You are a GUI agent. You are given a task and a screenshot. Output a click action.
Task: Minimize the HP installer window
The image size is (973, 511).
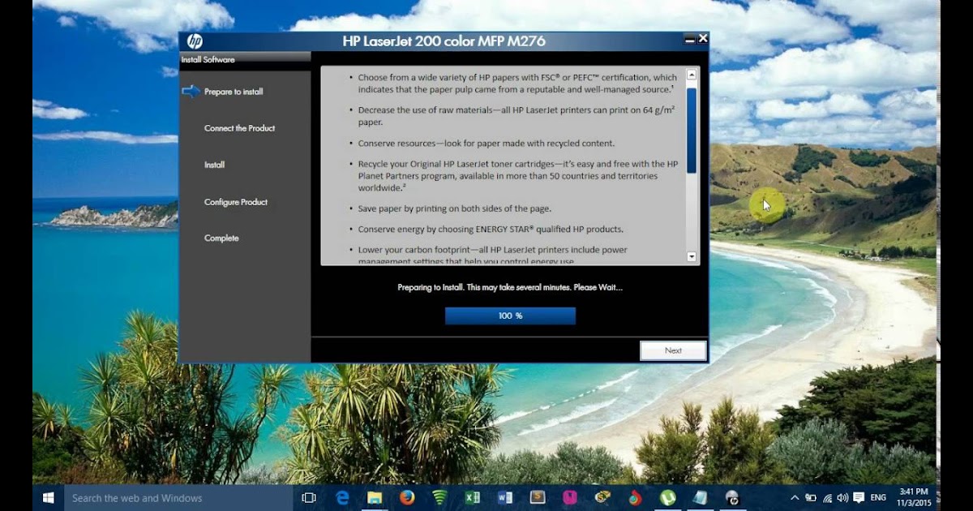[x=689, y=38]
